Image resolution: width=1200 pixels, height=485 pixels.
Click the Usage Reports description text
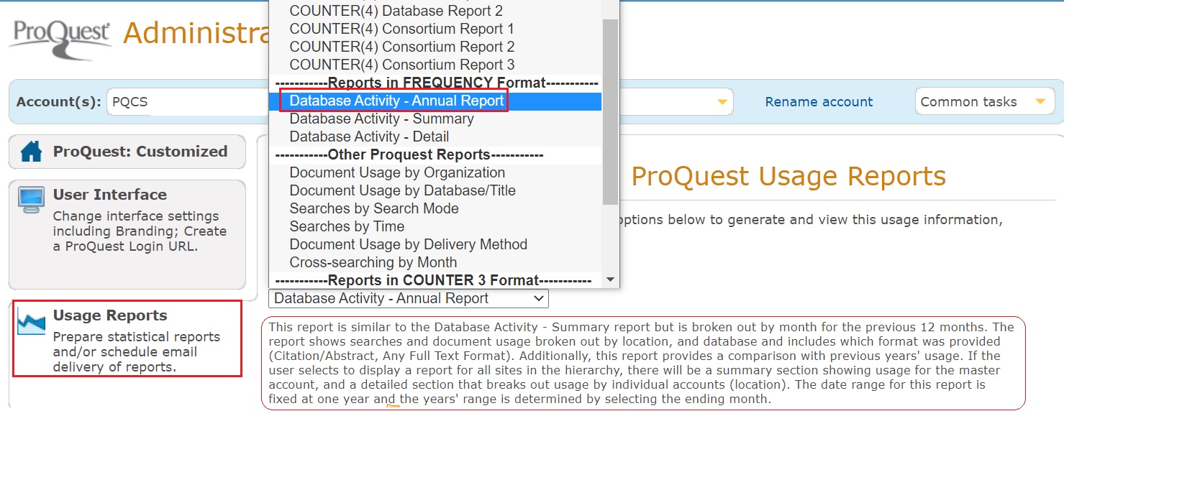coord(137,351)
